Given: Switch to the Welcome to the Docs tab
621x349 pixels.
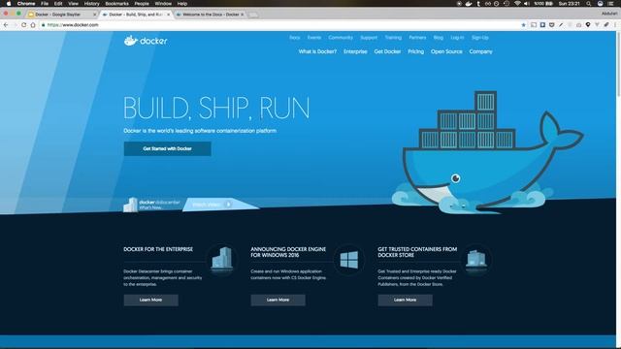Looking at the screenshot, I should tap(210, 15).
